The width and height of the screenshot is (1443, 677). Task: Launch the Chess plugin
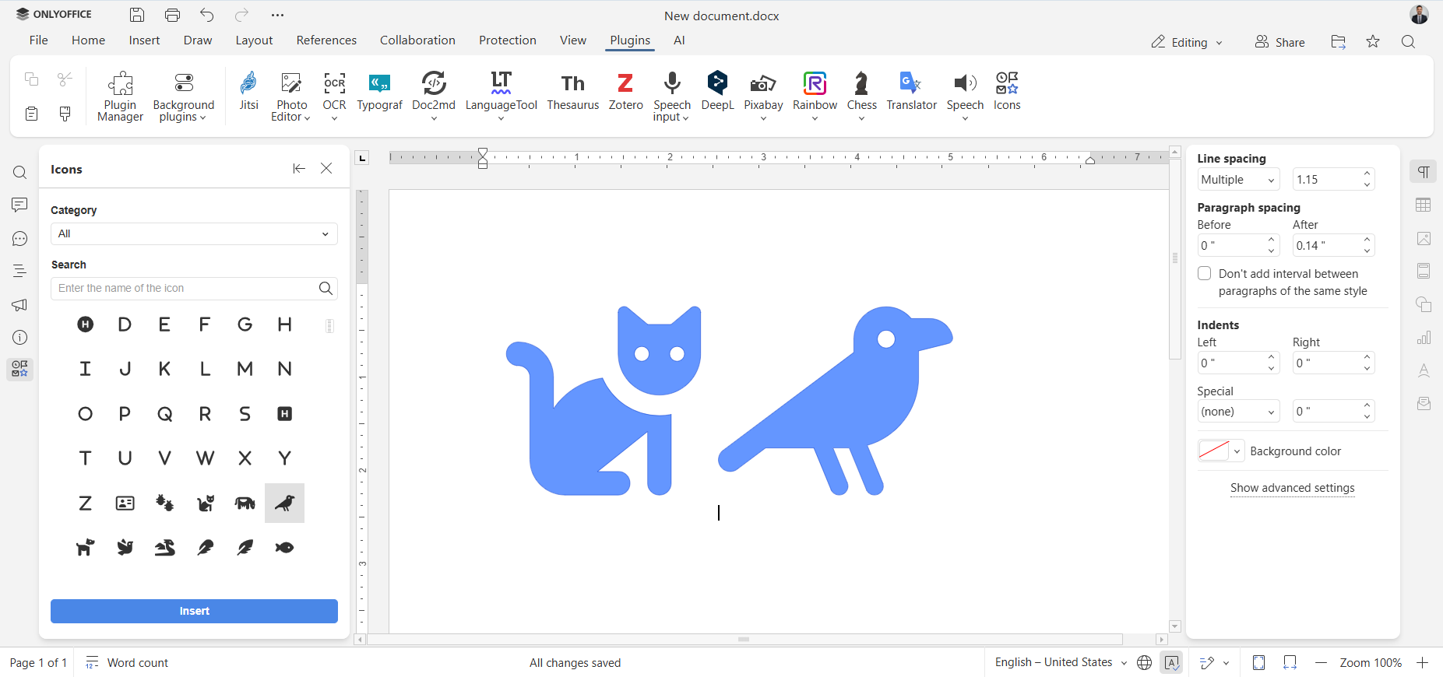pyautogui.click(x=861, y=96)
